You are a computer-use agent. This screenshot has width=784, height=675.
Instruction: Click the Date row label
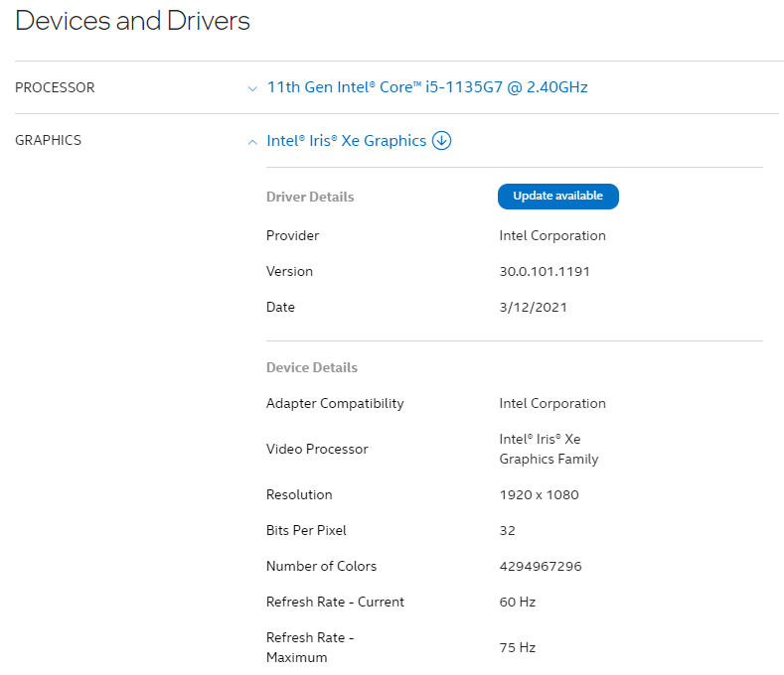pos(280,308)
